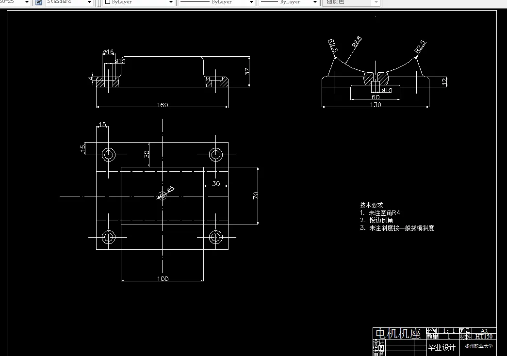Select the left hatched section in front view
The image size is (507, 356).
pyautogui.click(x=107, y=82)
